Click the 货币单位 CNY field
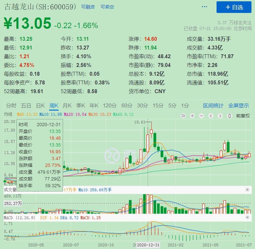The width and height of the screenshot is (255, 249). 147,91
